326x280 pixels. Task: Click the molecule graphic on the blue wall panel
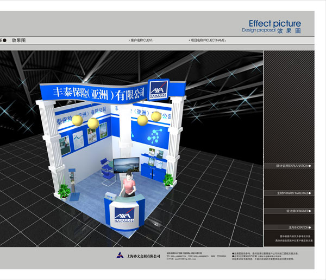pyautogui.click(x=154, y=136)
